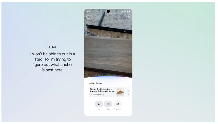Viewport: 218px width, 124px height.
Task: Click the grouped site favicons
Action: 92,83
